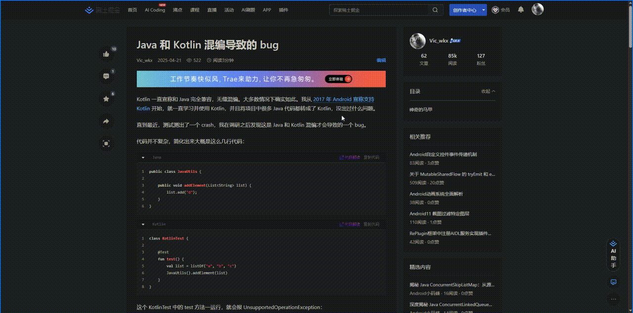Click 复制代码 on the Java snippet

pyautogui.click(x=371, y=157)
